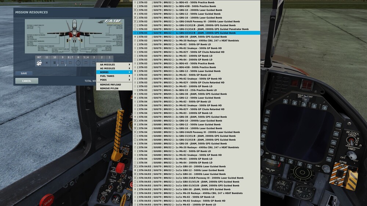Select STA 04 SUU79 BRU55 2x GBU-38
Viewport: 367px width, 206px height.
tap(196, 117)
